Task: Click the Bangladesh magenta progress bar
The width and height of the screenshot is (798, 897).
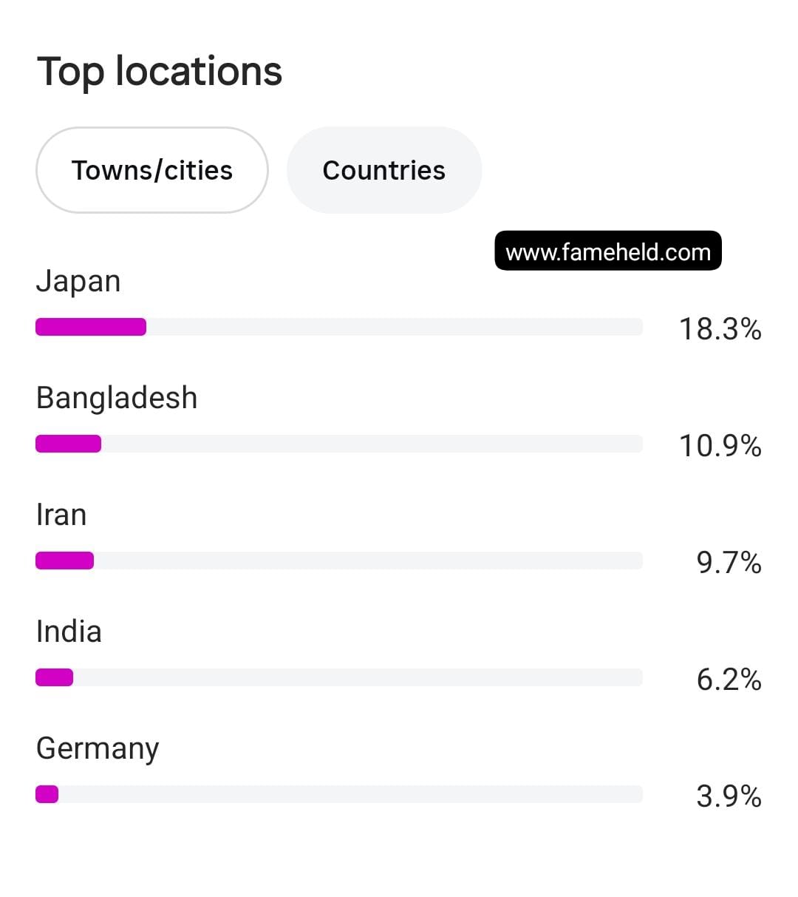Action: point(68,444)
